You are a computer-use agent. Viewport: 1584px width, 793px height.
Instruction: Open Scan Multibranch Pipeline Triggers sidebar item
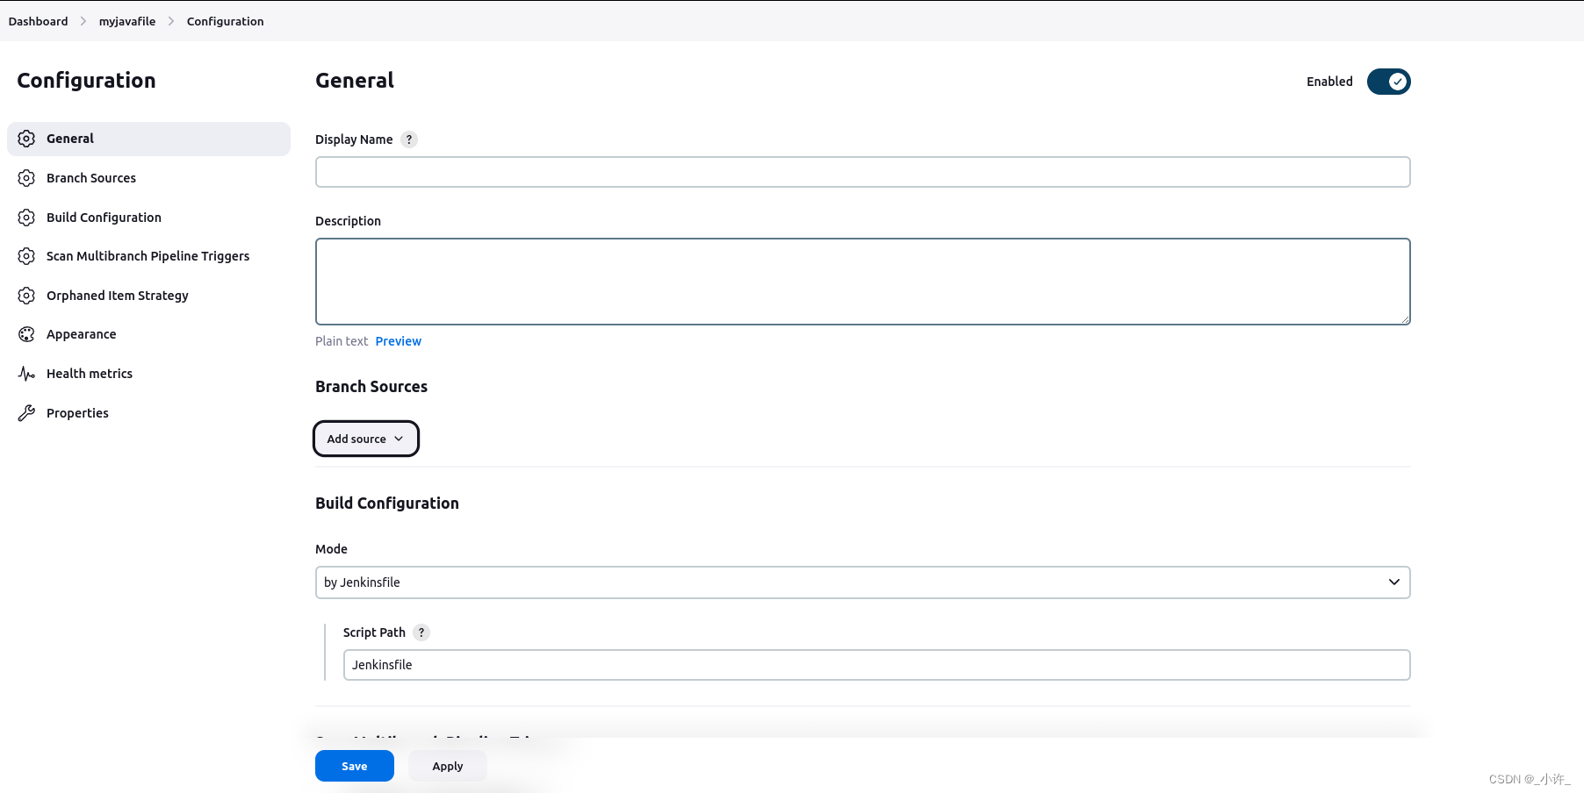148,256
